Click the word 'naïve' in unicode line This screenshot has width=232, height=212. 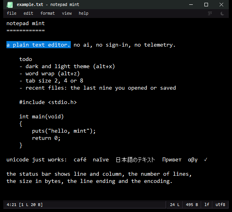pos(101,159)
